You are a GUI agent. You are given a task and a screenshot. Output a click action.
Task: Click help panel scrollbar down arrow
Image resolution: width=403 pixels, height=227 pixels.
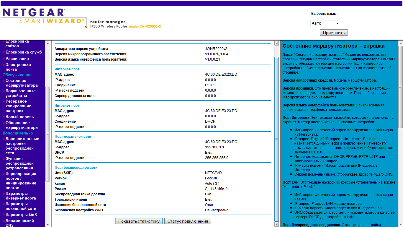point(400,225)
